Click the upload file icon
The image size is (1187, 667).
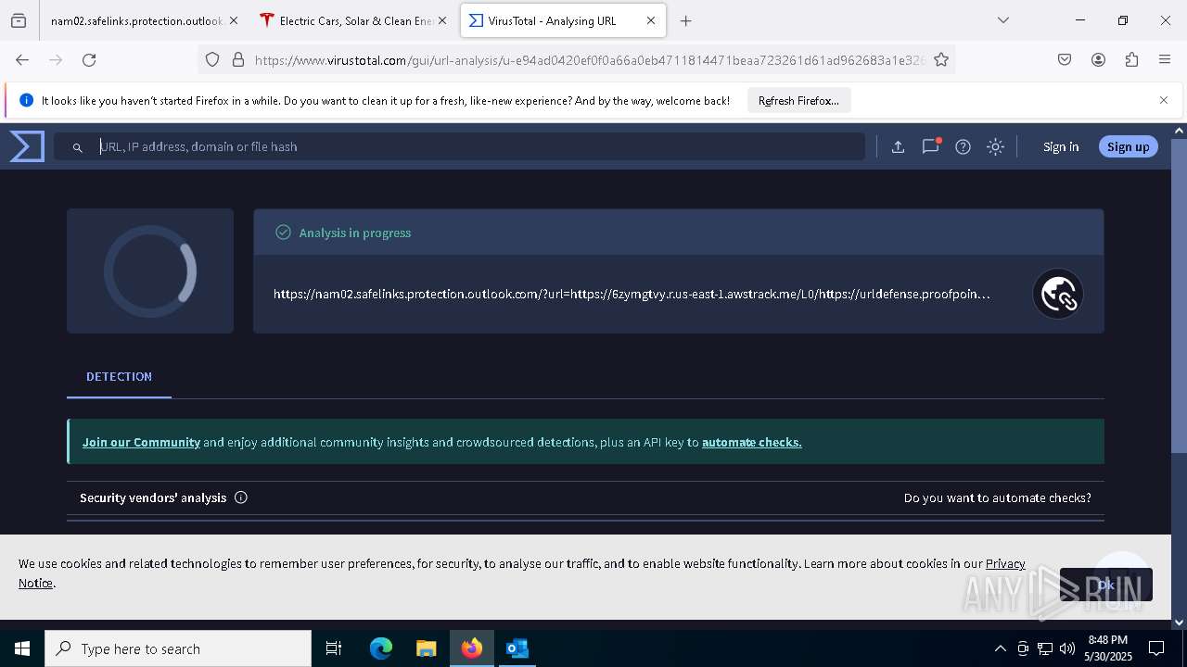tap(898, 146)
